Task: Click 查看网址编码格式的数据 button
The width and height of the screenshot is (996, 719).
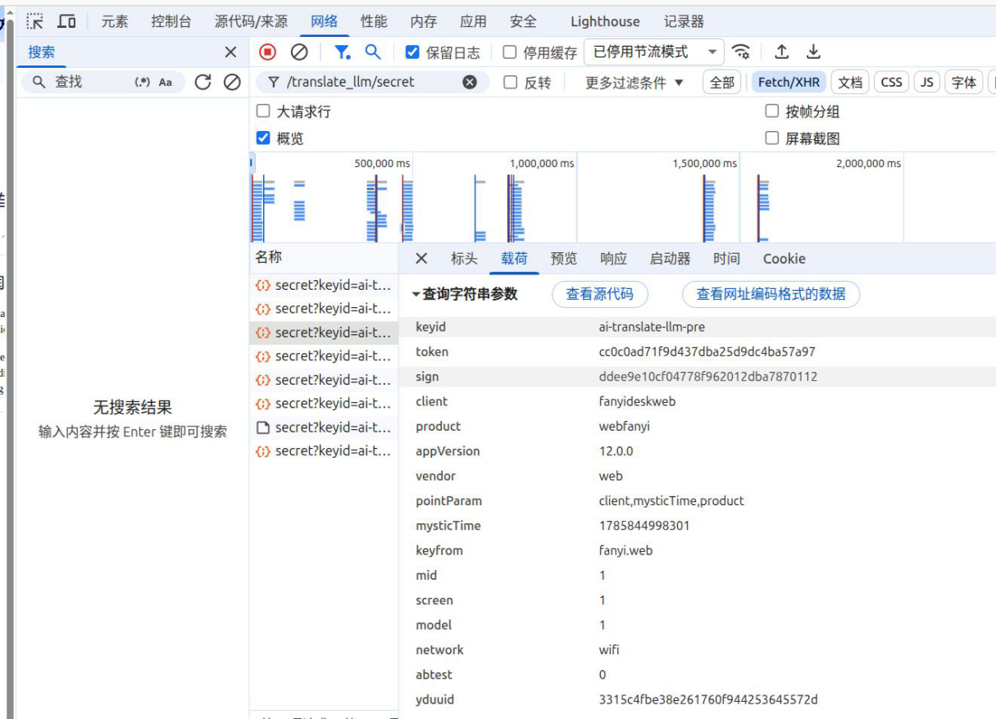Action: click(771, 294)
